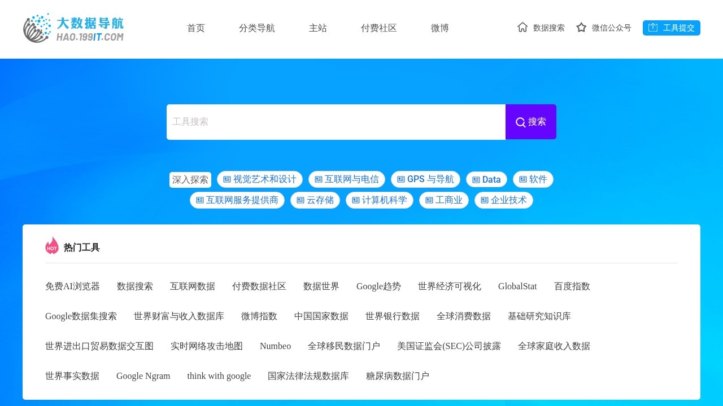Click the icon in GPS 与导航 tag

401,179
